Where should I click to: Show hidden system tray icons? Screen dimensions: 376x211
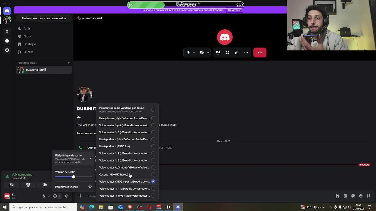click(331, 207)
